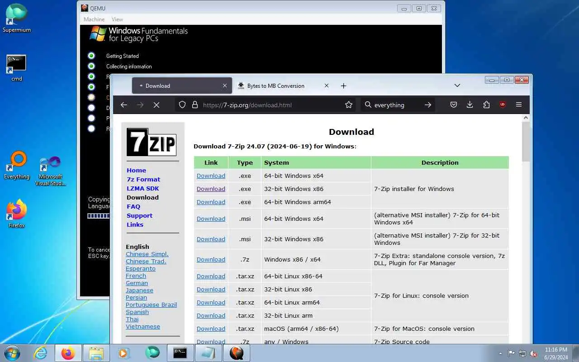The image size is (579, 362).
Task: Click the volume muted tray icon
Action: [x=534, y=353]
